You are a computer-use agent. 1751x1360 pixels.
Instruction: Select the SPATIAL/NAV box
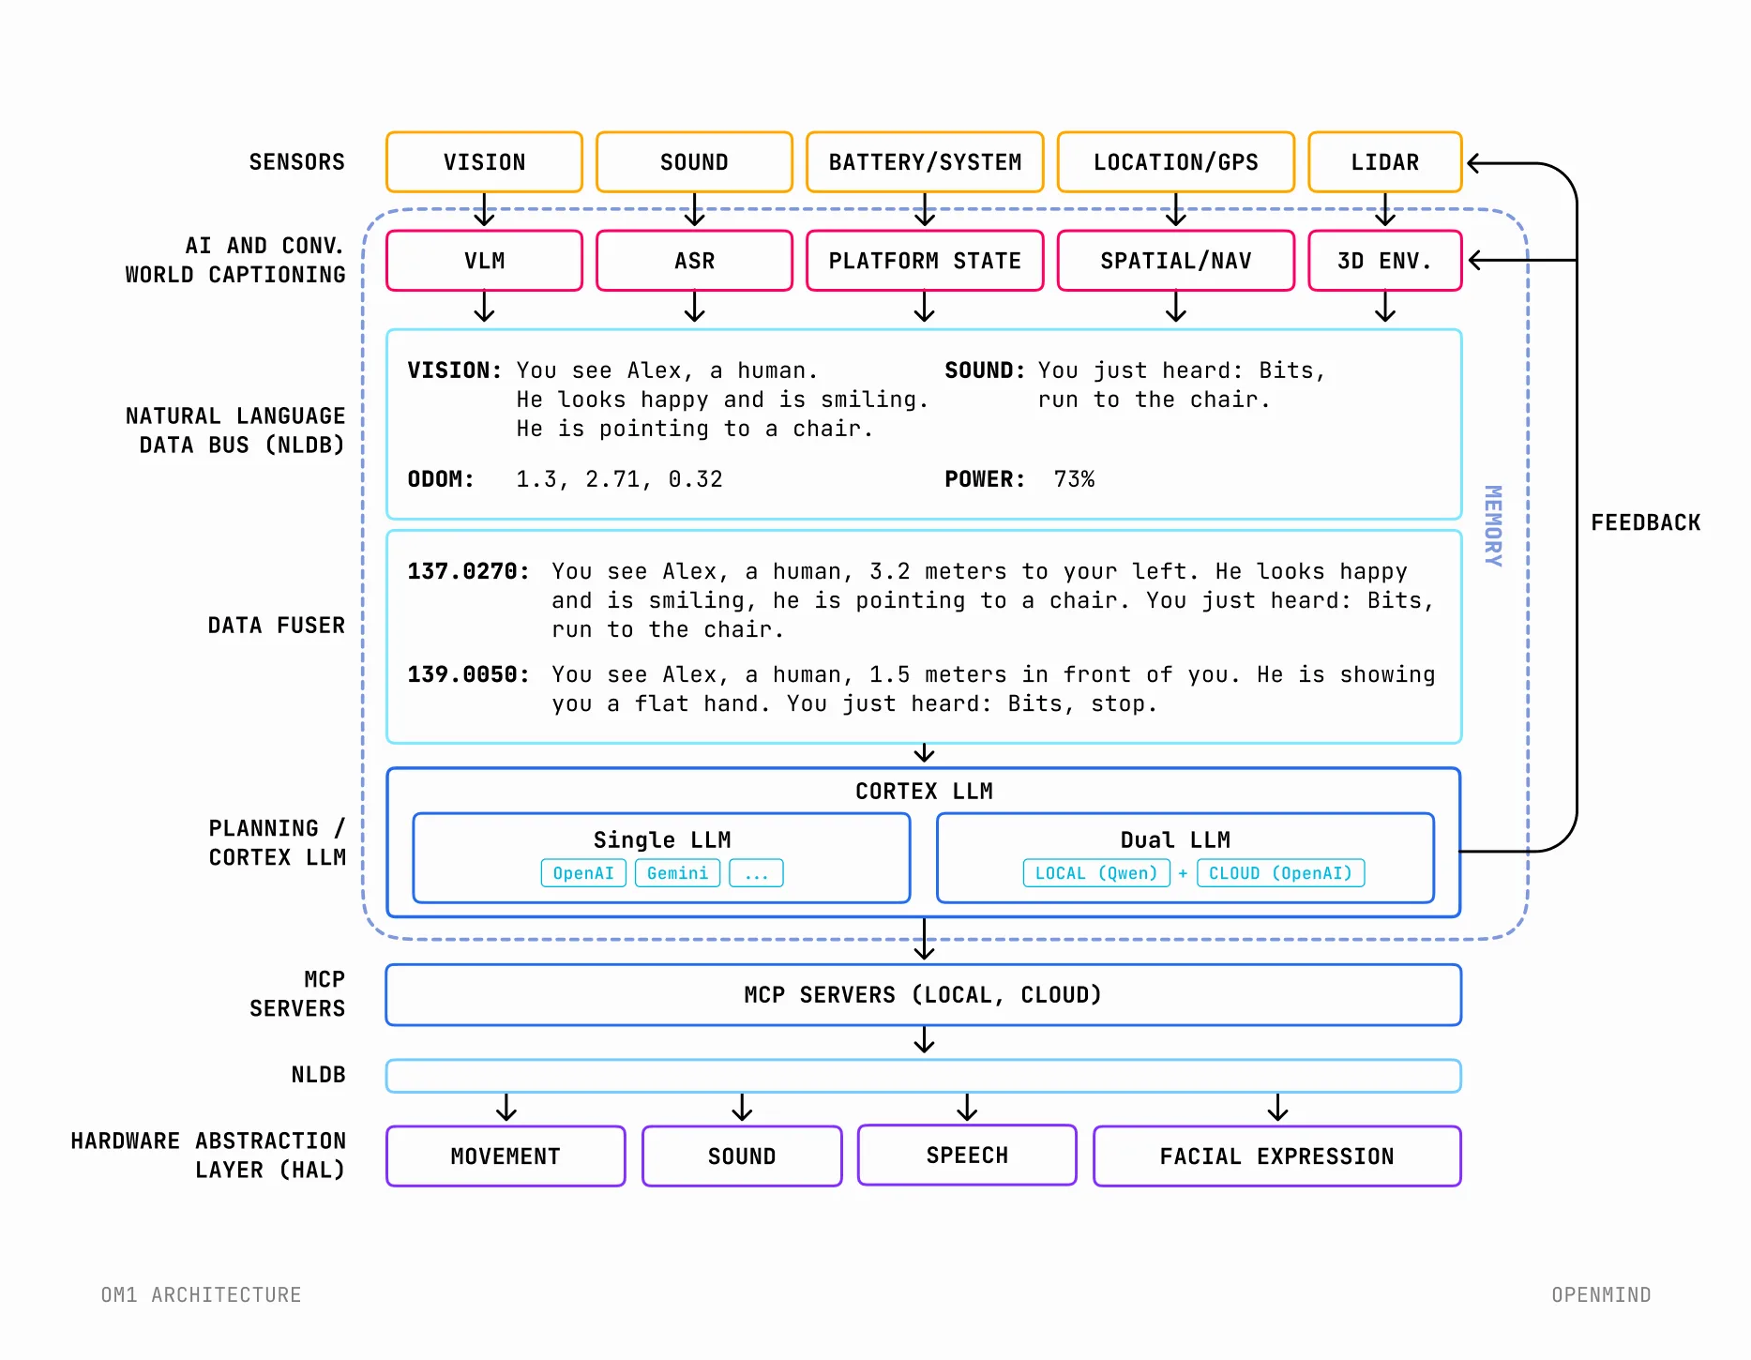point(1175,261)
